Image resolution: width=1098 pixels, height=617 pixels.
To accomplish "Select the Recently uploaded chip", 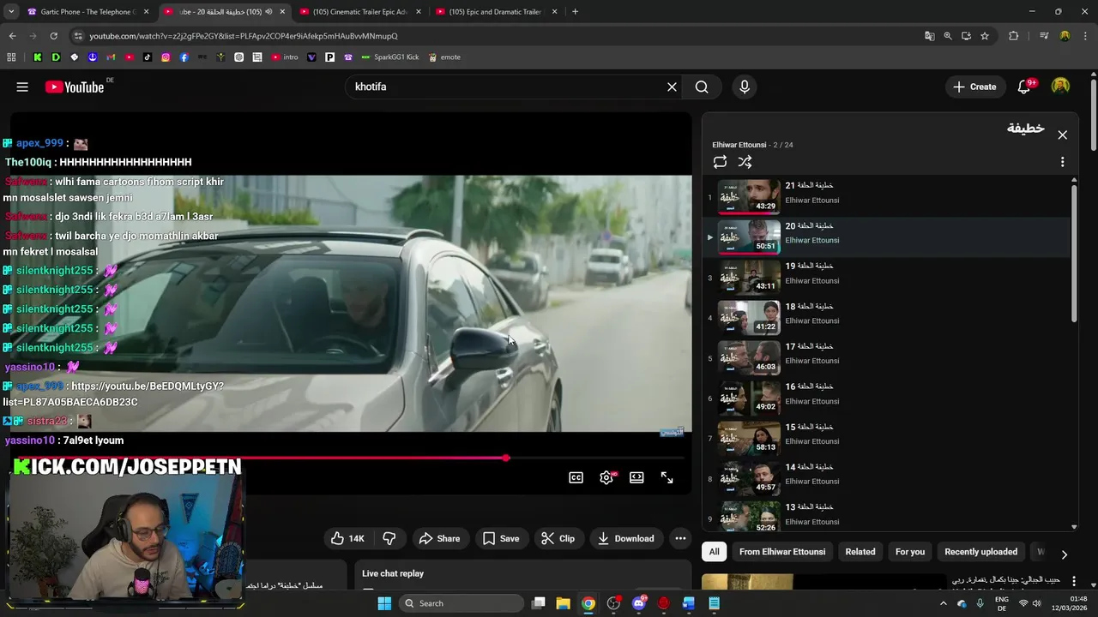I will 980,552.
